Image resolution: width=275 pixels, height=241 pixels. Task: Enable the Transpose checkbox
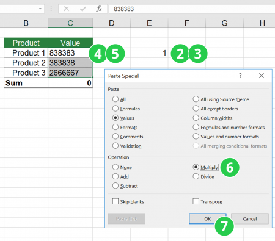196,201
